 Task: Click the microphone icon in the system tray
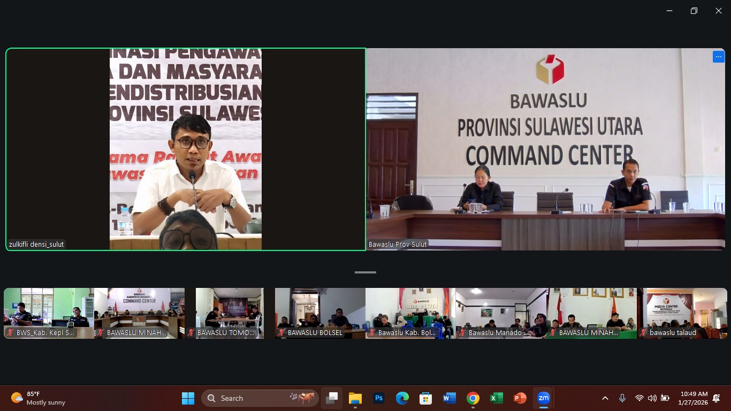pyautogui.click(x=622, y=398)
